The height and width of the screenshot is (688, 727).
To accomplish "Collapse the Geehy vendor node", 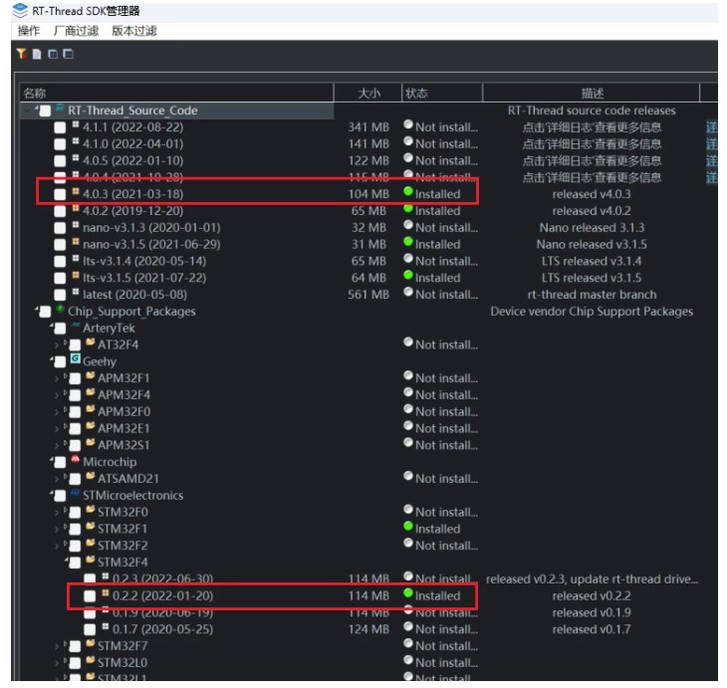I will (52, 360).
